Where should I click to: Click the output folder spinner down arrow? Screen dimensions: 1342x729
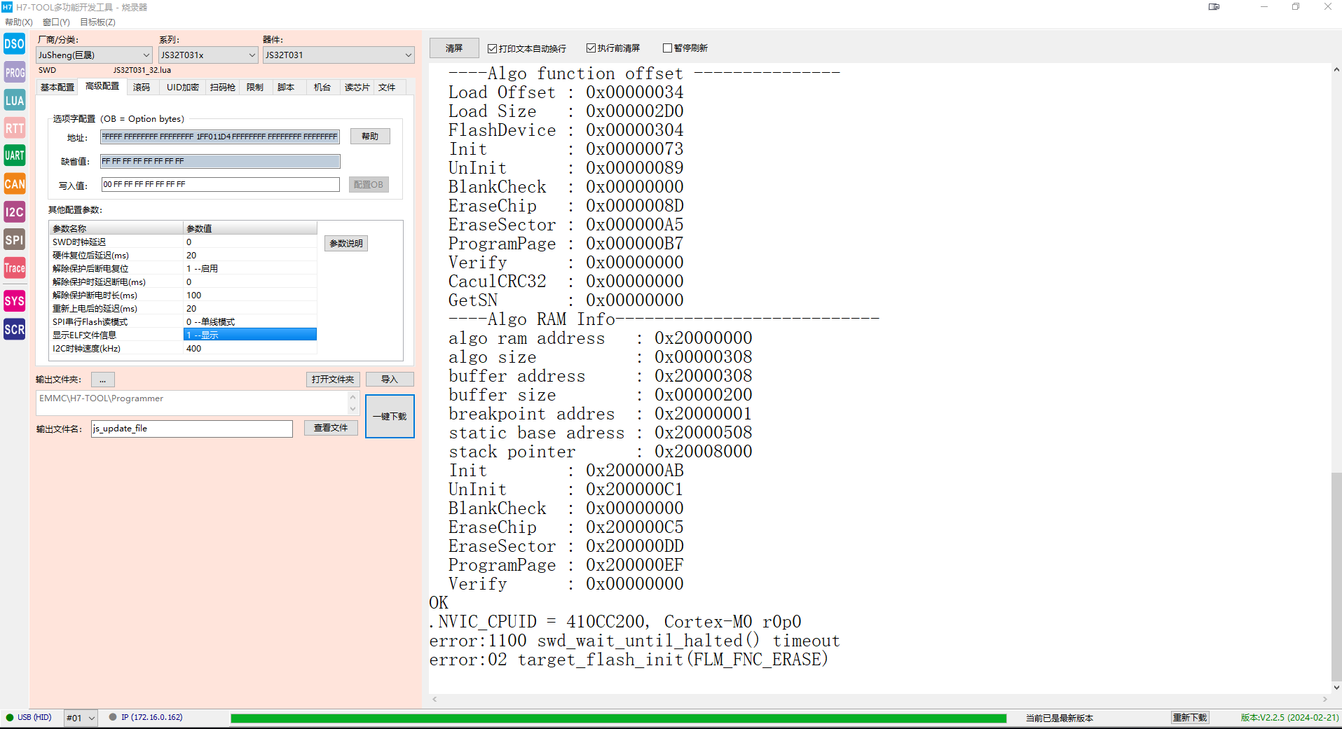coord(353,409)
